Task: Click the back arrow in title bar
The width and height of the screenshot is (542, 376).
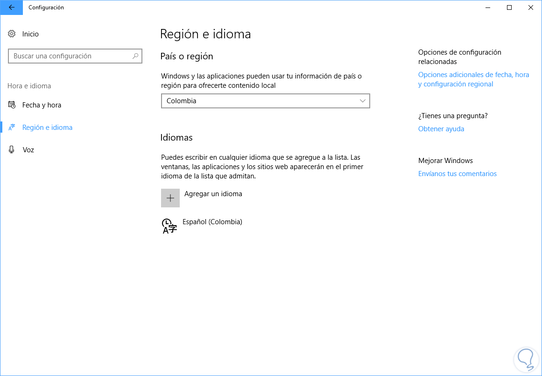Action: point(11,7)
